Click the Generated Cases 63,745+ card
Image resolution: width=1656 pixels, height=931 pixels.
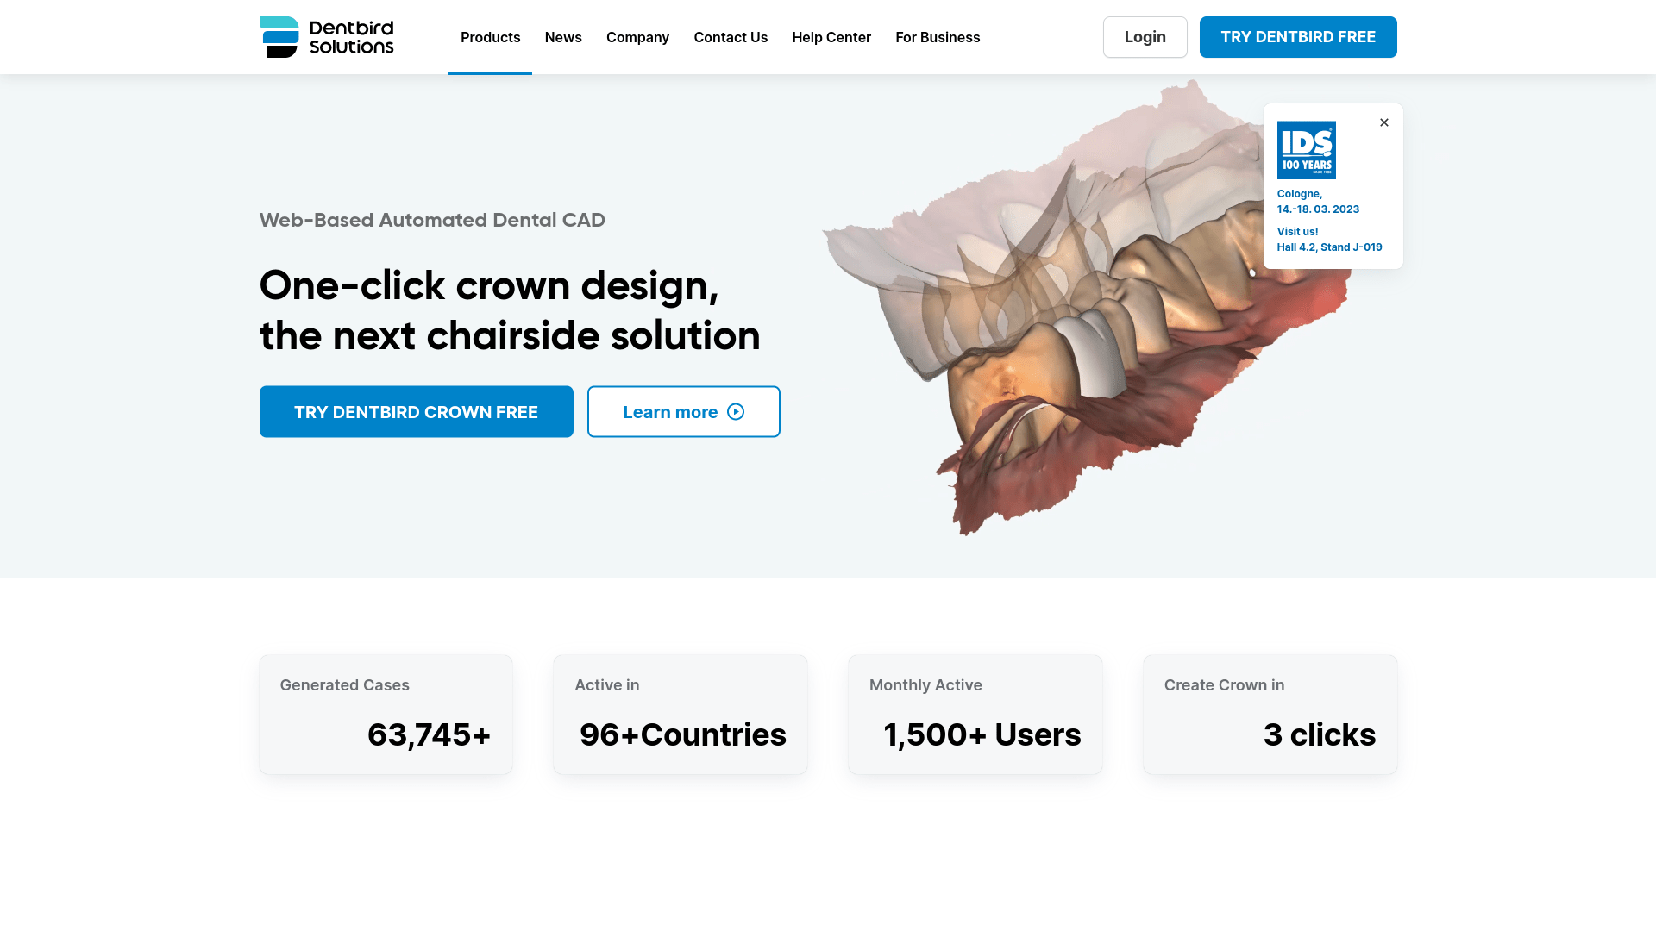coord(386,715)
